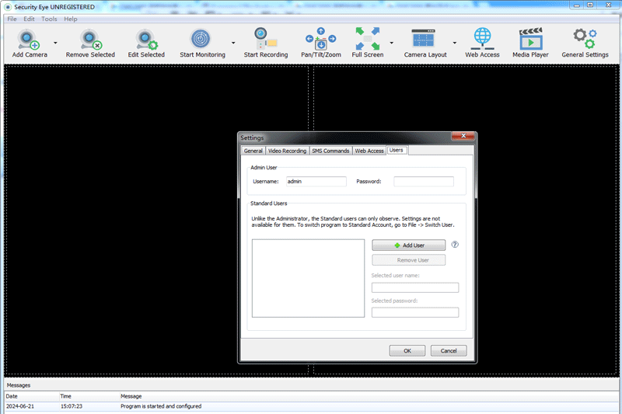Switch to the Web Access tab
The height and width of the screenshot is (414, 622).
[369, 151]
